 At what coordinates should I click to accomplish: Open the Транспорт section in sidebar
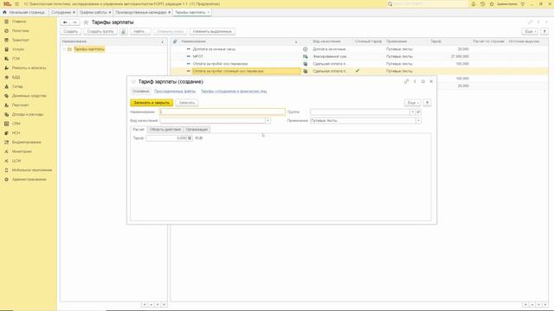click(x=20, y=40)
